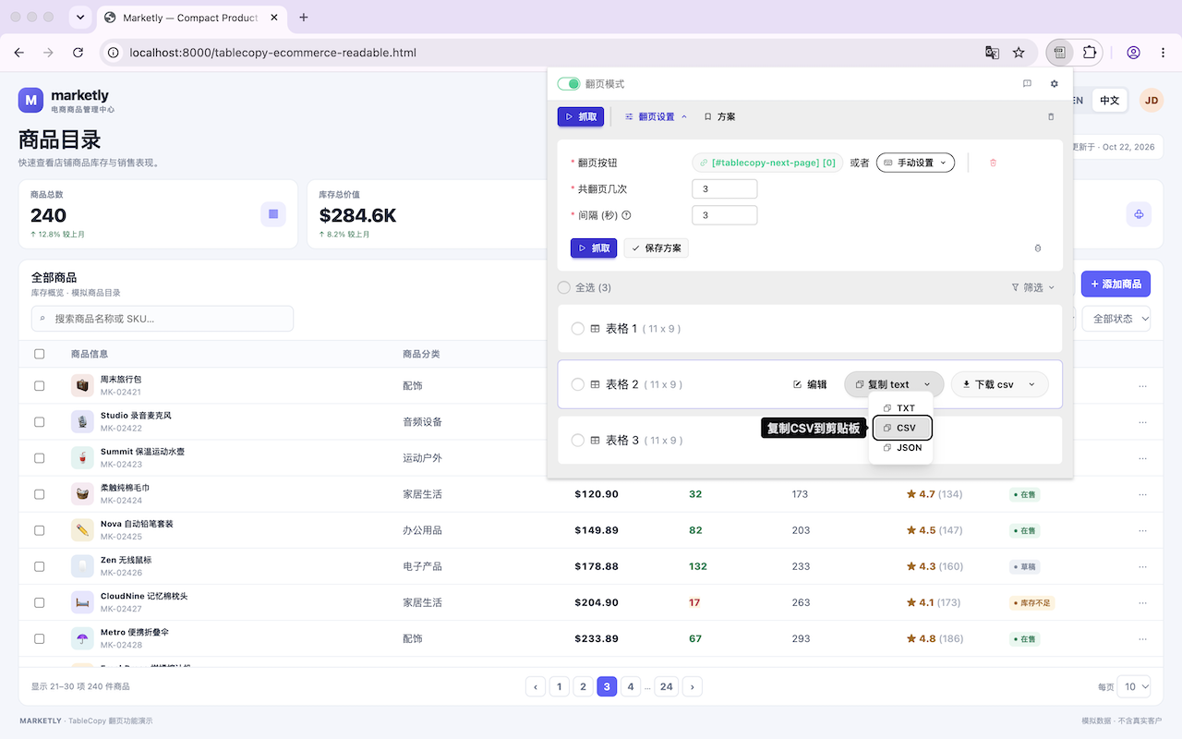The height and width of the screenshot is (739, 1182).
Task: Toggle the 翻页模式 switch
Action: [569, 84]
